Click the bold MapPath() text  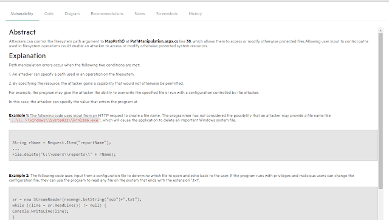[x=115, y=41]
